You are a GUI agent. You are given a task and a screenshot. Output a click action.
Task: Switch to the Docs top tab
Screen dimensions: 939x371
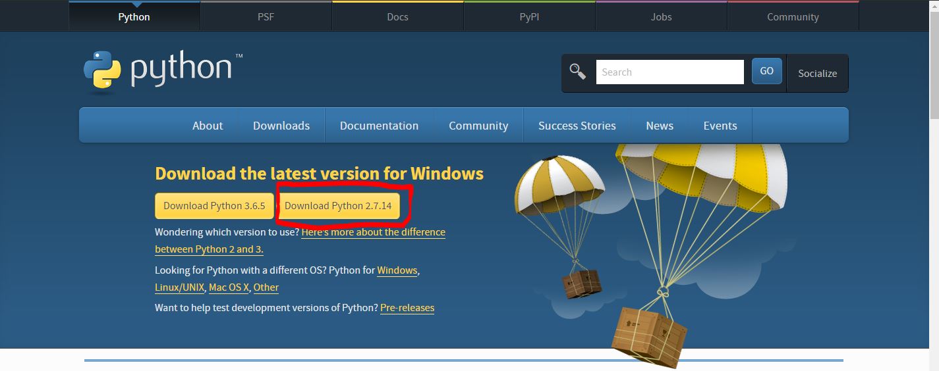(397, 16)
